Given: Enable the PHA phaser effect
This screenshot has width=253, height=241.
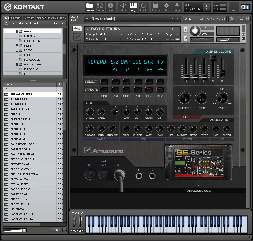Looking at the screenshot, I should (138, 90).
